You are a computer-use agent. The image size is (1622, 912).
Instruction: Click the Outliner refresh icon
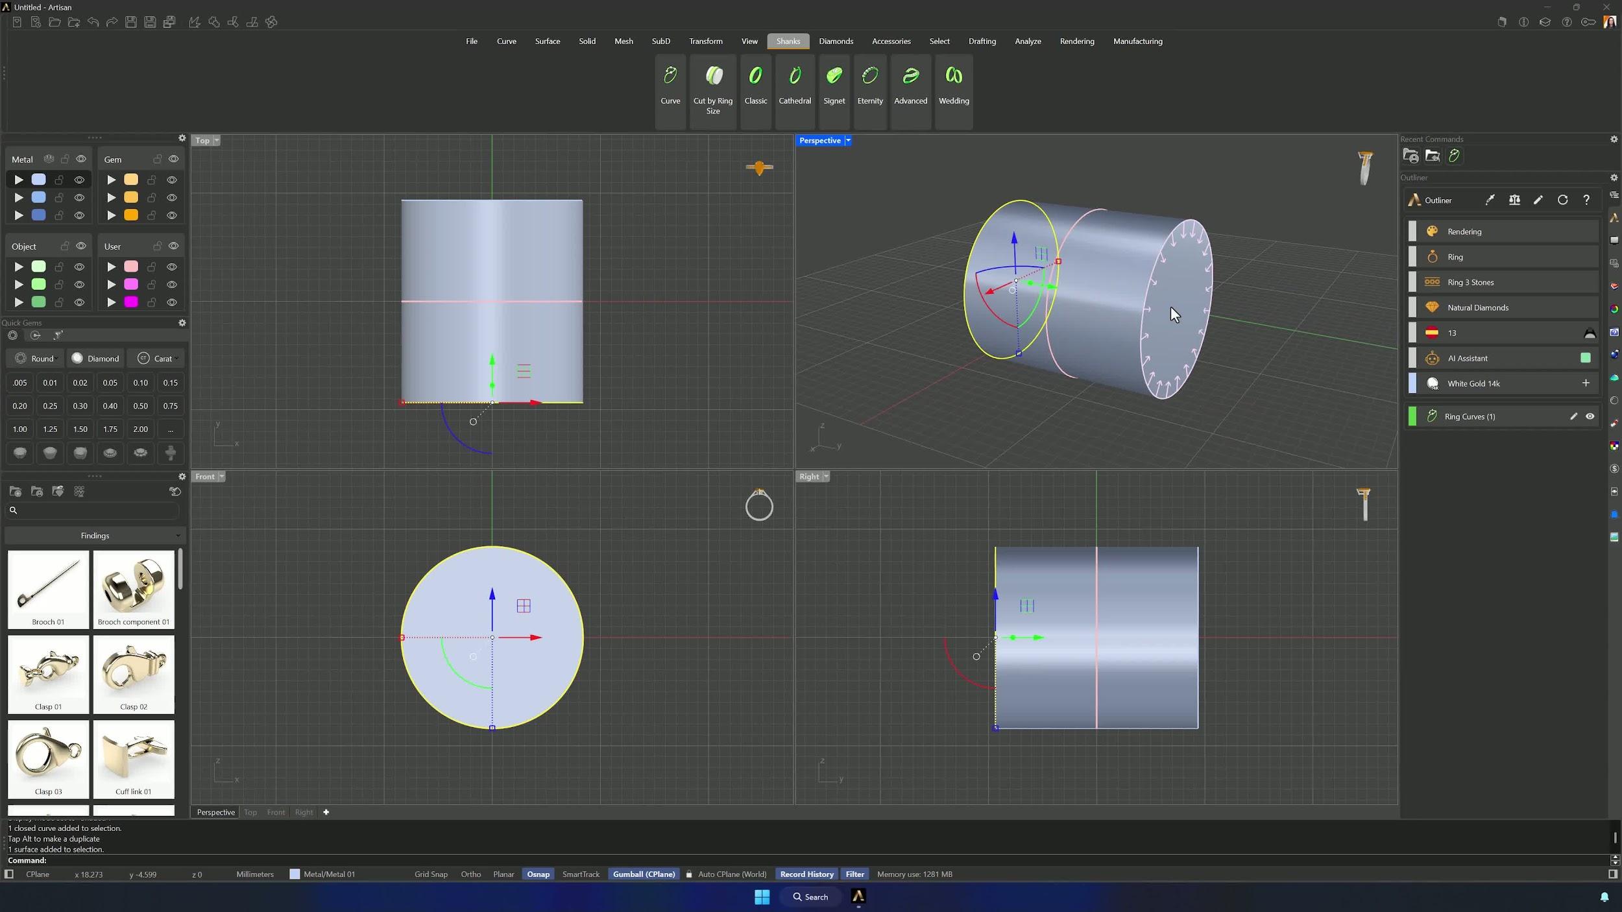click(1562, 200)
